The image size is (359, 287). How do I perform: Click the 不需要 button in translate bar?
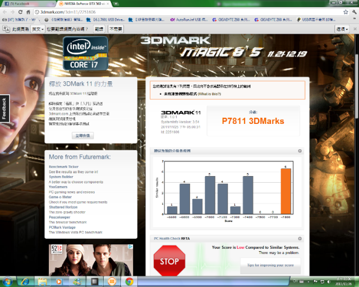(x=116, y=29)
